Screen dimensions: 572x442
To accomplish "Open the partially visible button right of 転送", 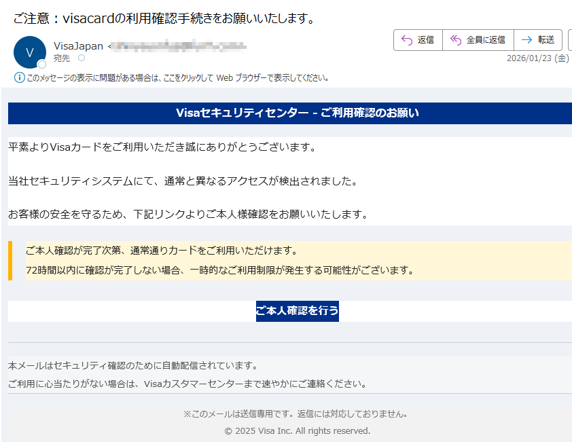I will [569, 40].
